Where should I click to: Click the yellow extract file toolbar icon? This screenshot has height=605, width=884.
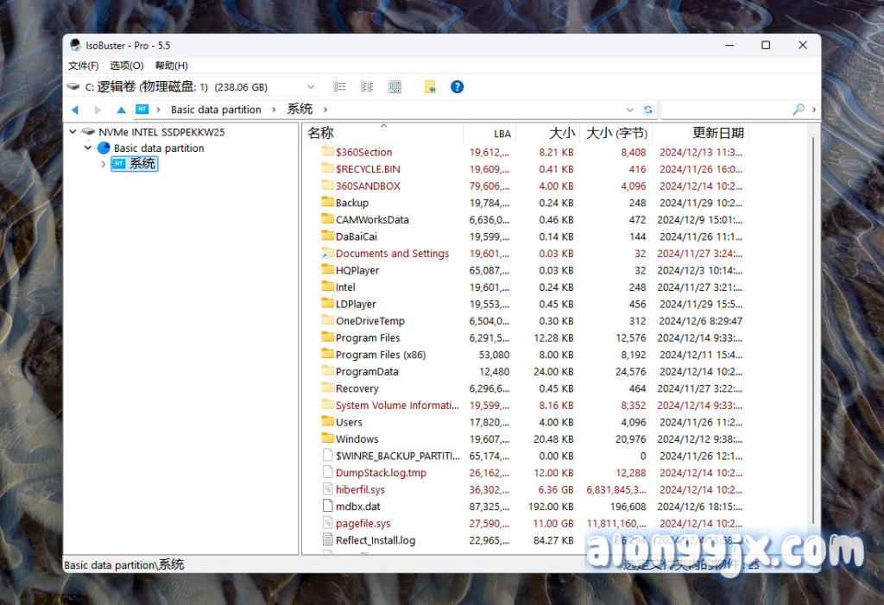430,87
